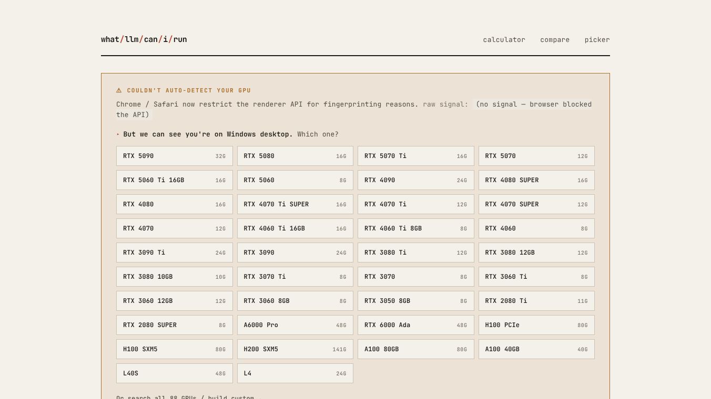Pick RTX 5070 Ti 16G

coord(416,156)
